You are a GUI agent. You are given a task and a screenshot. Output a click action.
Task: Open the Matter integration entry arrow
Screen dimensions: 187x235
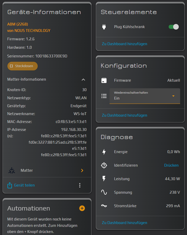(82, 170)
